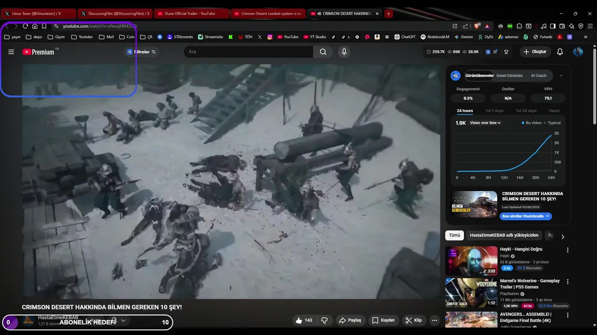Select the '1st 28 days' range tab

(526, 111)
